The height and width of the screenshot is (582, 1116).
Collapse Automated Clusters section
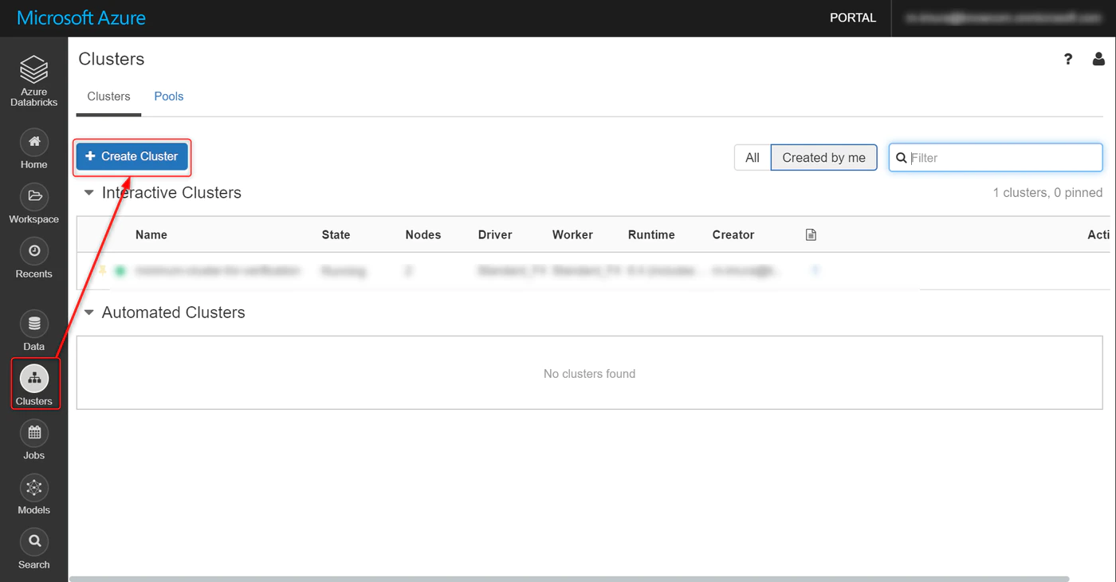(x=89, y=313)
